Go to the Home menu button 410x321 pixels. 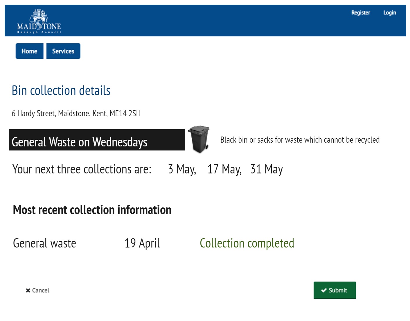pyautogui.click(x=29, y=51)
